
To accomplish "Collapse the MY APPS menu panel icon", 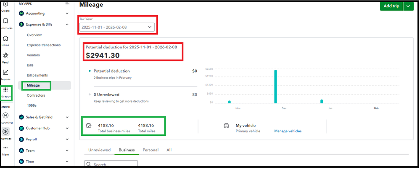I will pyautogui.click(x=67, y=4).
